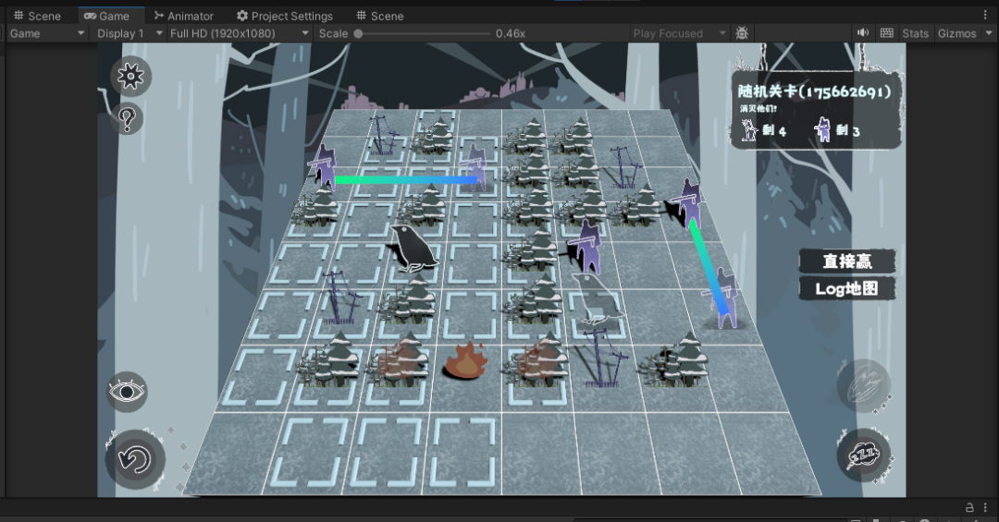Click the campfire on the board
The width and height of the screenshot is (999, 522).
466,361
